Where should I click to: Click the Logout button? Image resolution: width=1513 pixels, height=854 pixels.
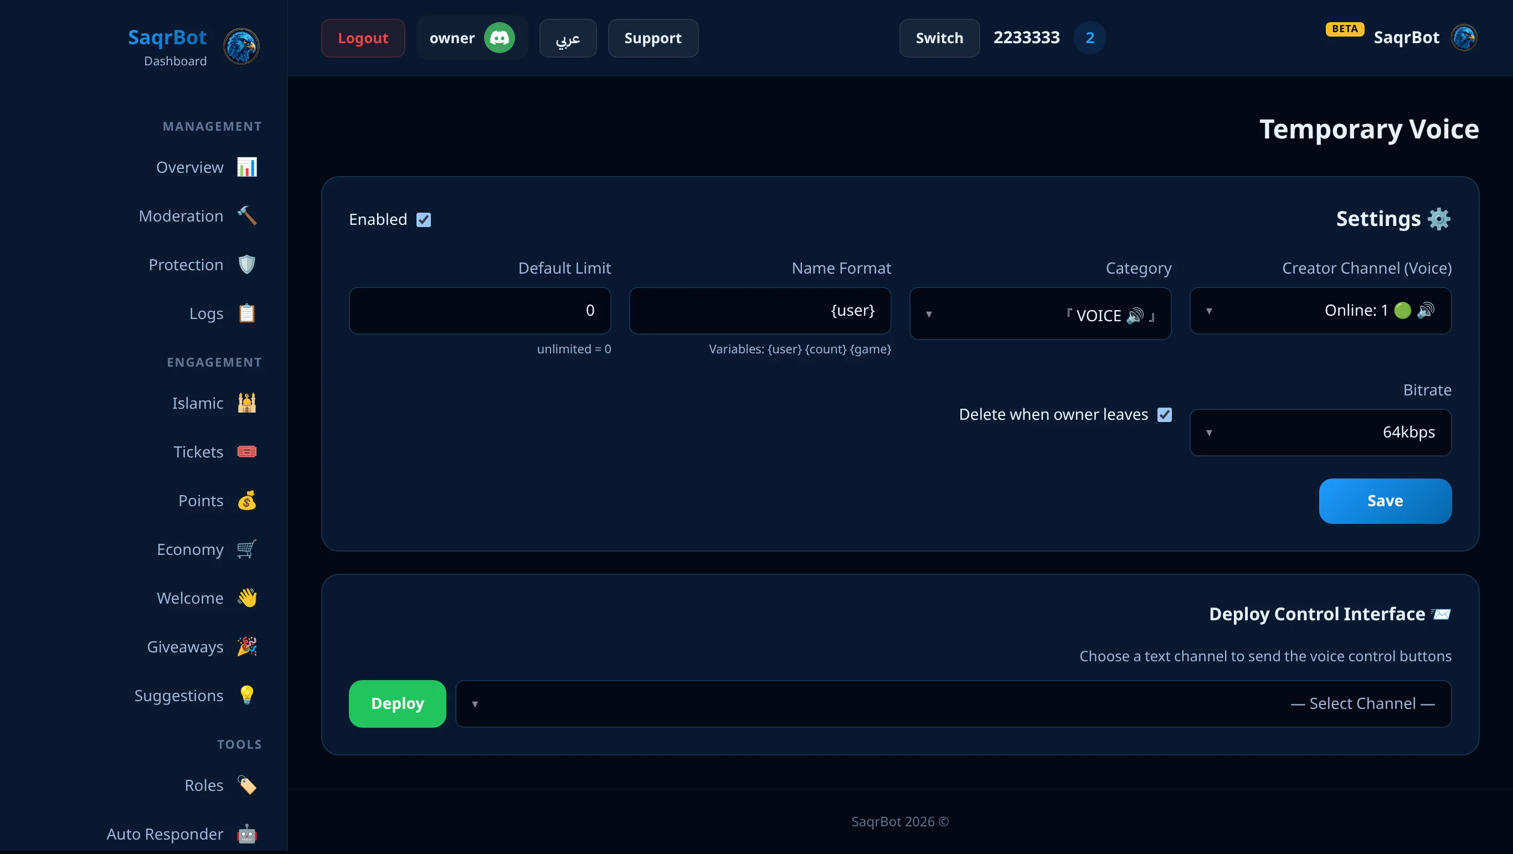[x=363, y=38]
